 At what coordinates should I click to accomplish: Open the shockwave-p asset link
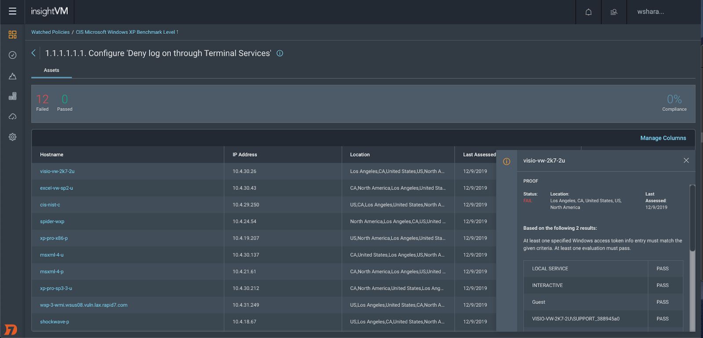coord(54,322)
